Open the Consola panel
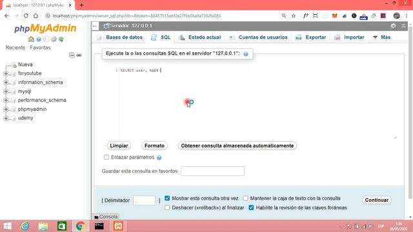413x232 pixels. [x=106, y=217]
